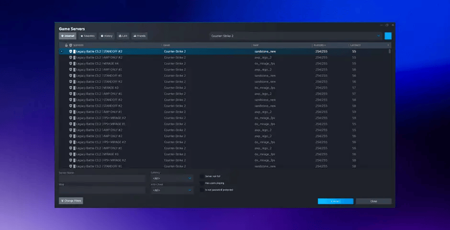
Task: Focus the Map filter input field
Action: pyautogui.click(x=102, y=190)
